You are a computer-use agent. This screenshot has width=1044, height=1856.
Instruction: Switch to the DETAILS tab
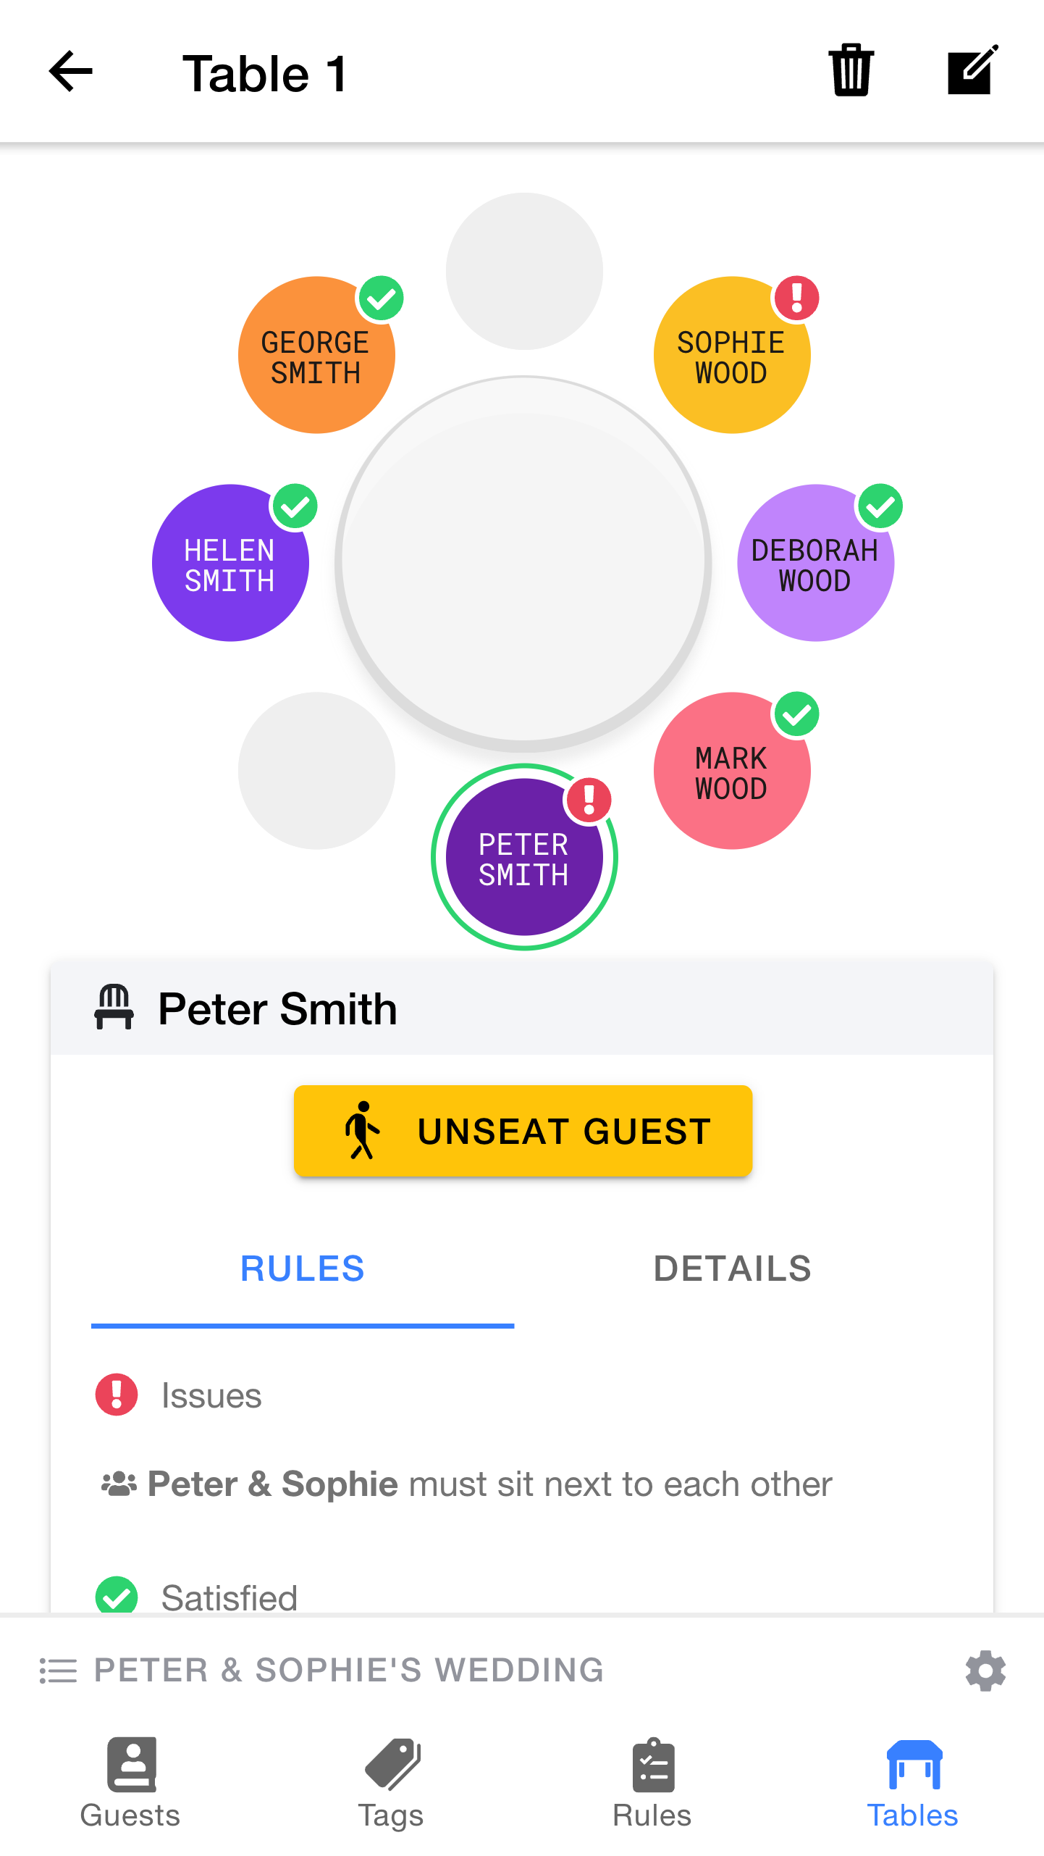pyautogui.click(x=732, y=1269)
